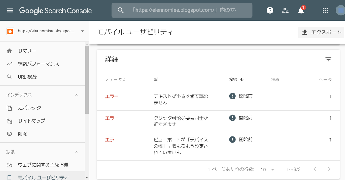Open the notifications bell

click(301, 11)
